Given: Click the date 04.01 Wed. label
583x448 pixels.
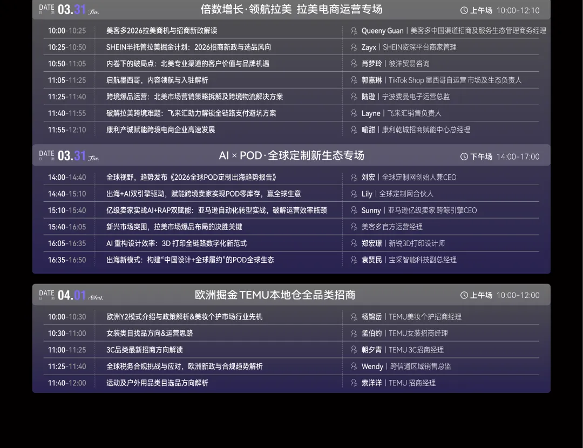Looking at the screenshot, I should tap(71, 295).
